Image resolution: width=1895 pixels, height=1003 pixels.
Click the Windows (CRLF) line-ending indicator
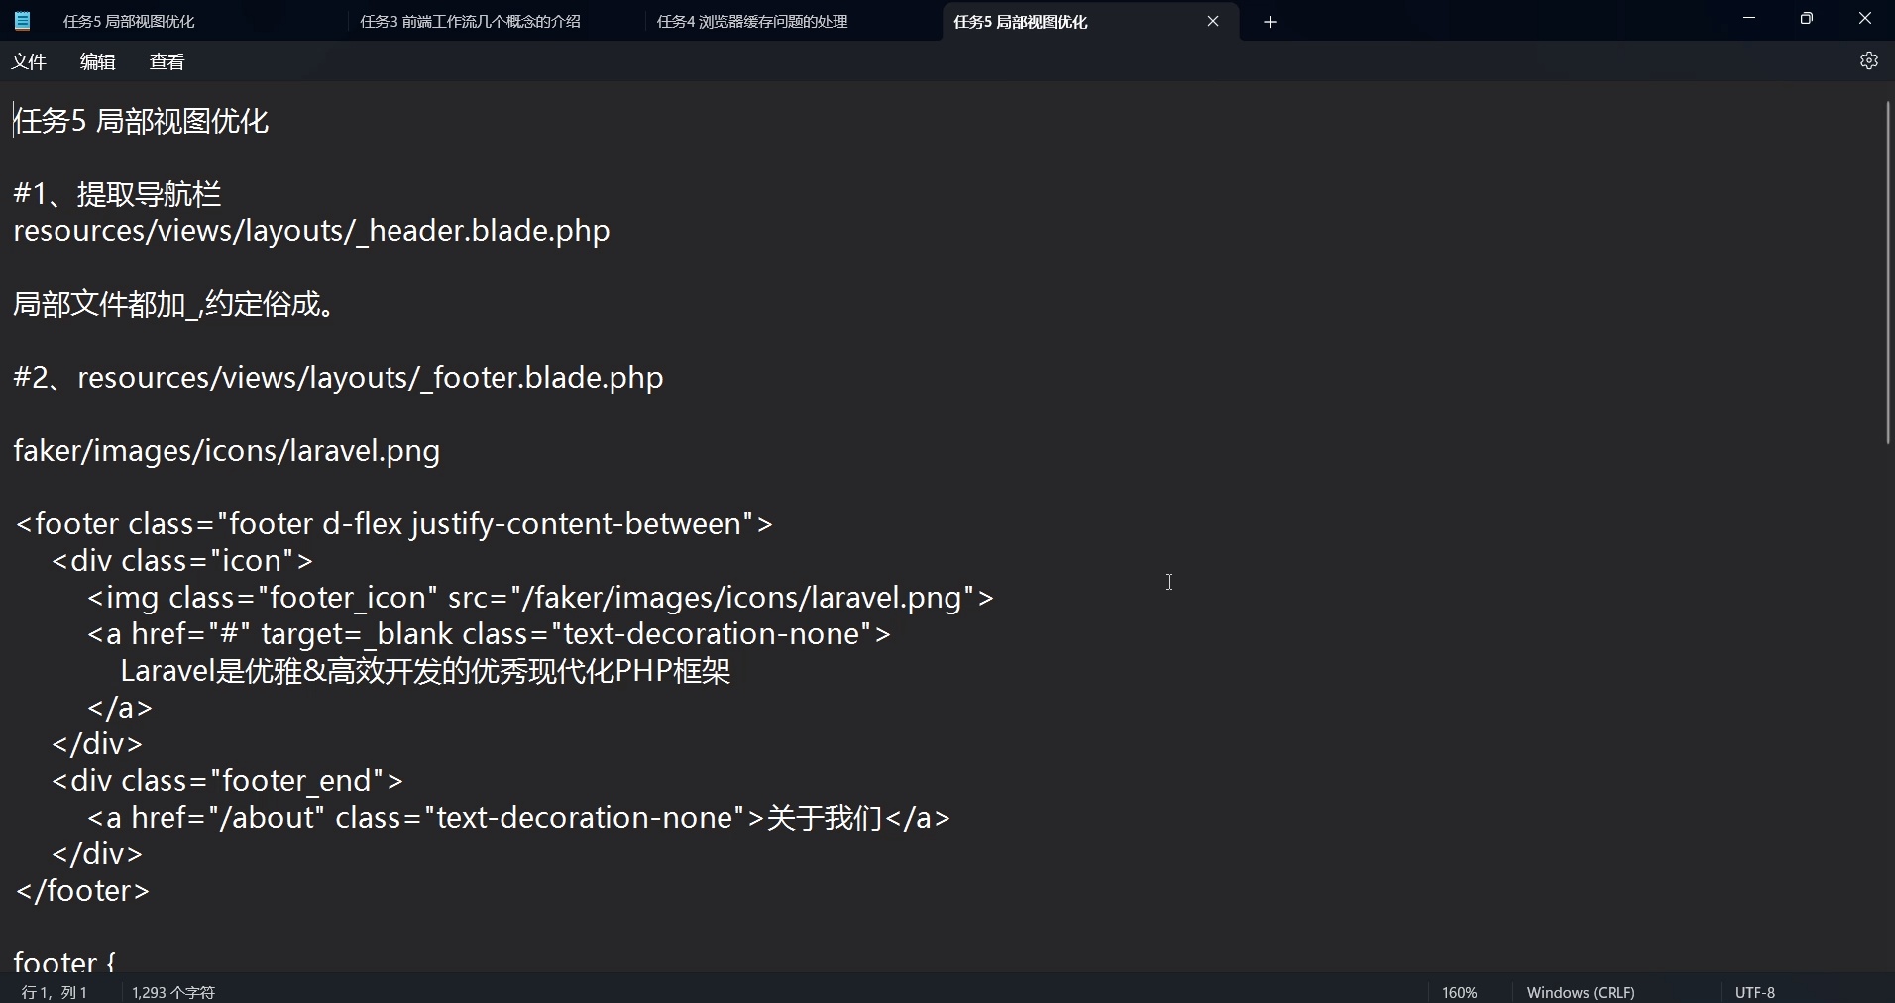1580,991
